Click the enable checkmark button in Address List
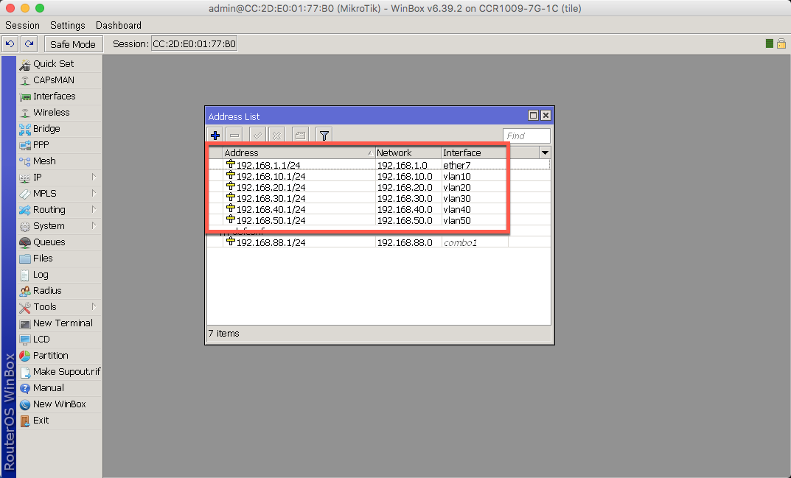The height and width of the screenshot is (478, 791). pos(257,135)
